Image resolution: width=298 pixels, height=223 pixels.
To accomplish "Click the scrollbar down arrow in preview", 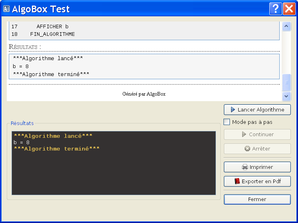I will [286, 96].
